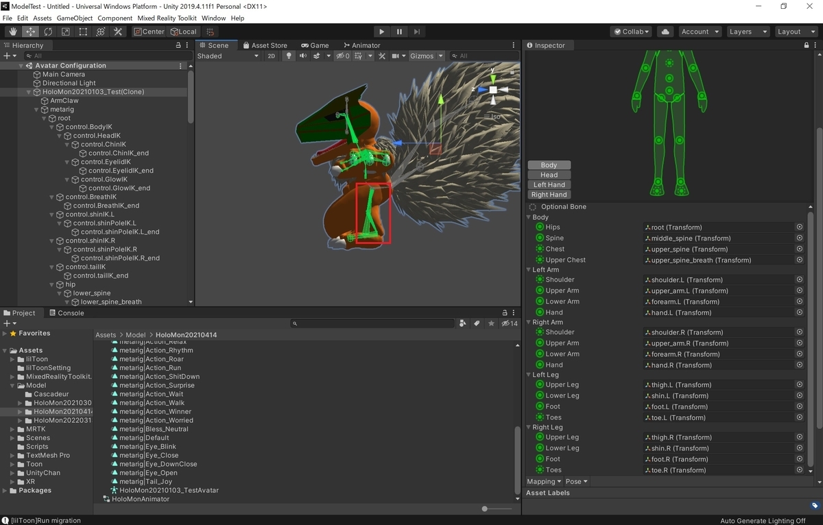
Task: Pick an object for the Hips bone
Action: [x=800, y=227]
